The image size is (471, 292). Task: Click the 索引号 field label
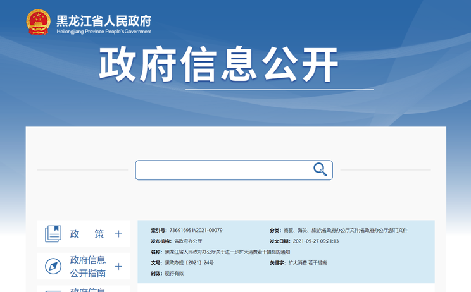tap(159, 230)
